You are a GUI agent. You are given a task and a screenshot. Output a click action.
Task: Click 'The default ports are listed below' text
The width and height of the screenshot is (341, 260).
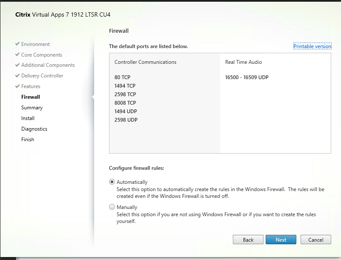148,46
